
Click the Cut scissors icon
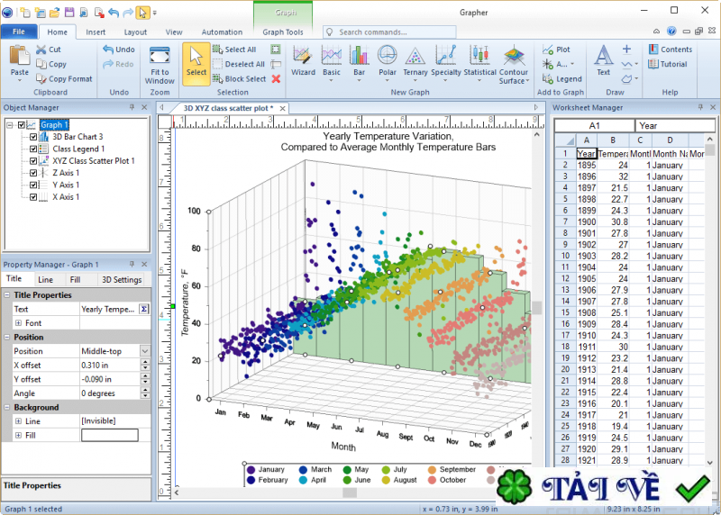[x=41, y=50]
